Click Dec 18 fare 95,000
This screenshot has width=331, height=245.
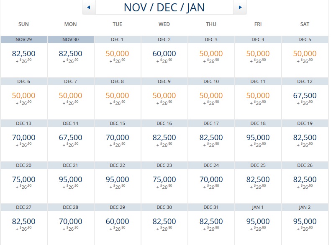coord(258,138)
